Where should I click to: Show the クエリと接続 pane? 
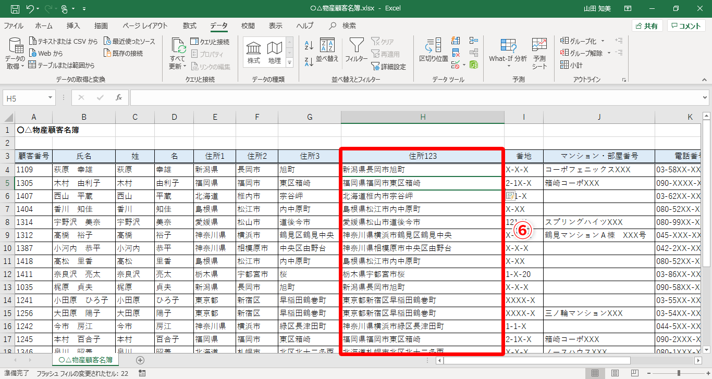210,42
